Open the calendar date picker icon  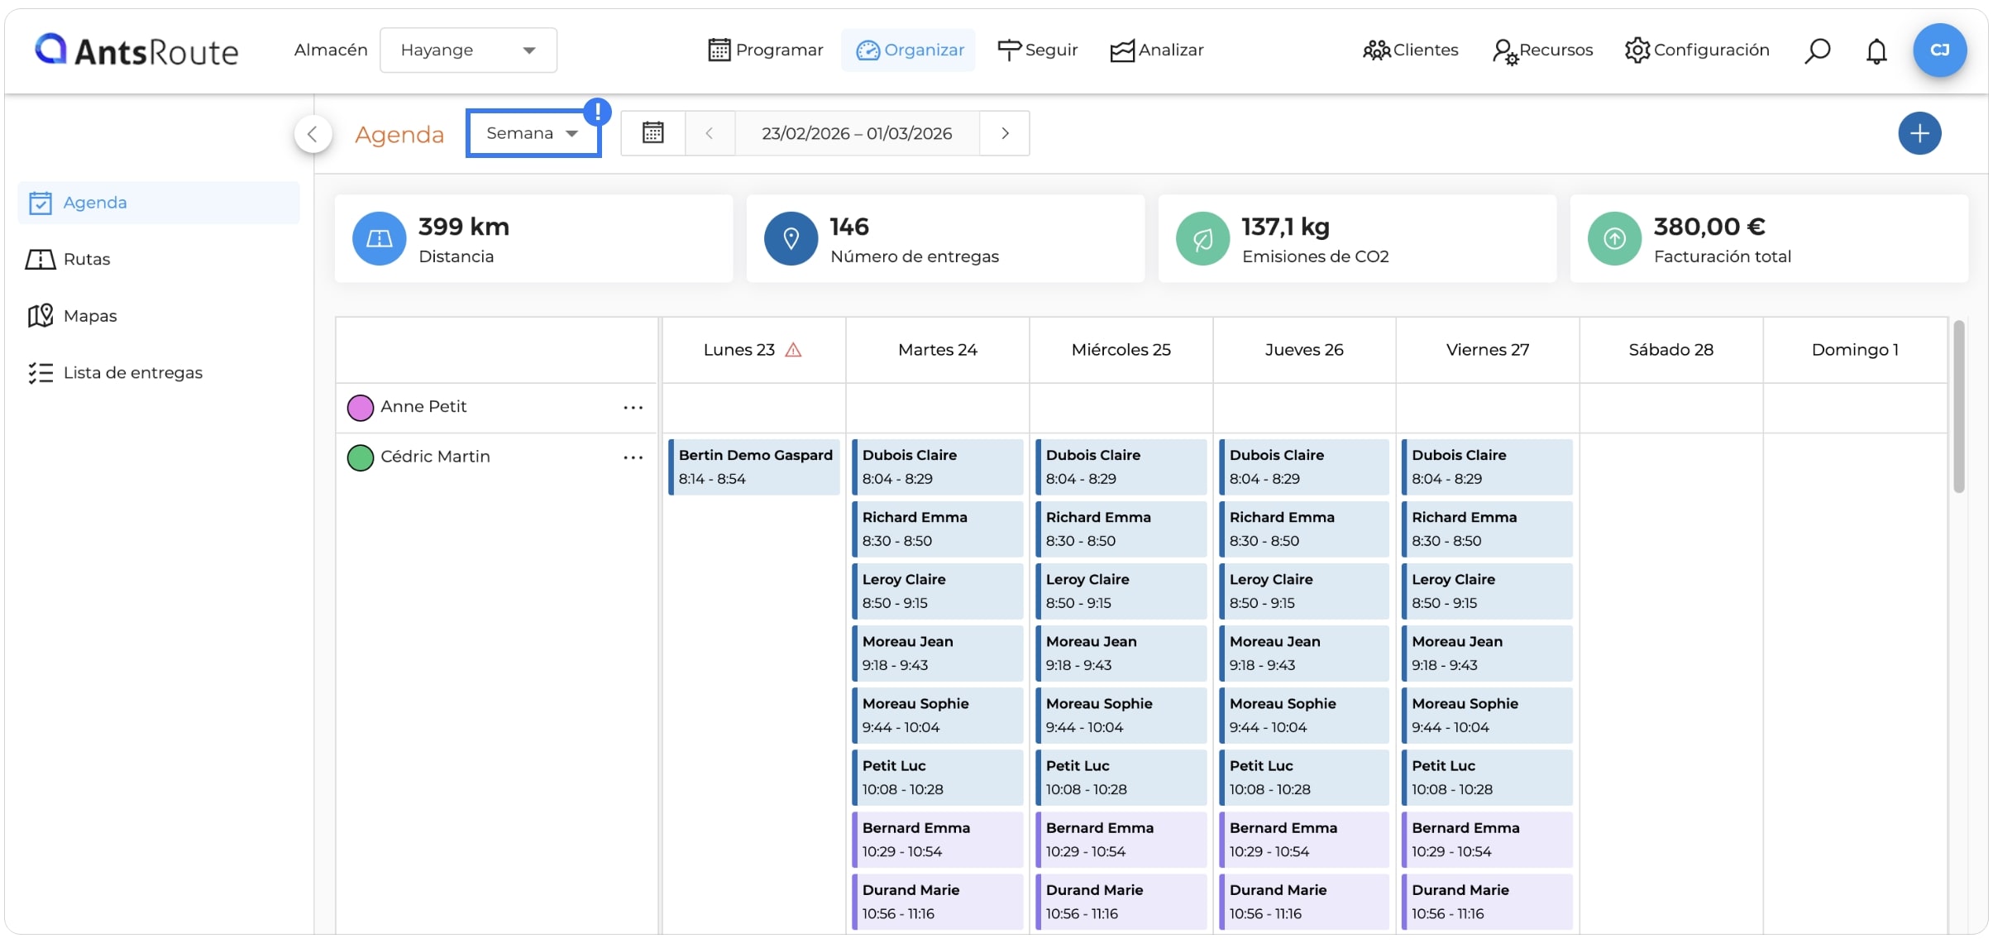pos(653,133)
